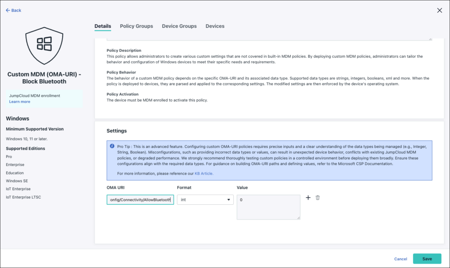Click the X to close the policy panel

(439, 10)
